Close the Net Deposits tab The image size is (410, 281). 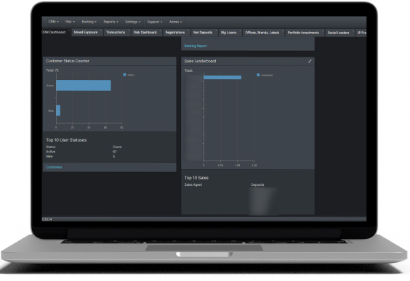217,30
